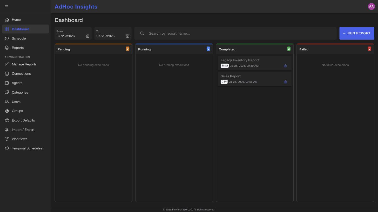Click the Running column count badge
378x212 pixels.
[x=208, y=49]
